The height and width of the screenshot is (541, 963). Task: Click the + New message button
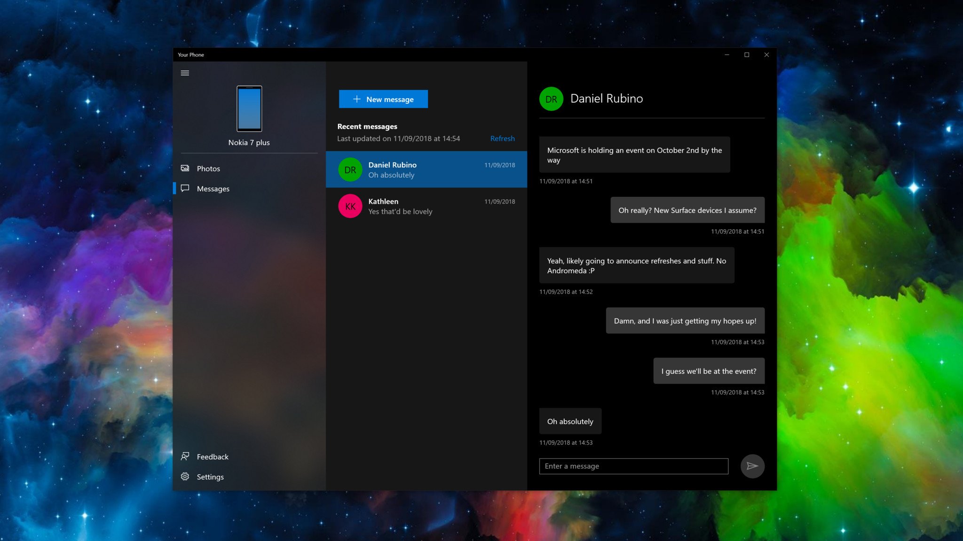click(383, 99)
